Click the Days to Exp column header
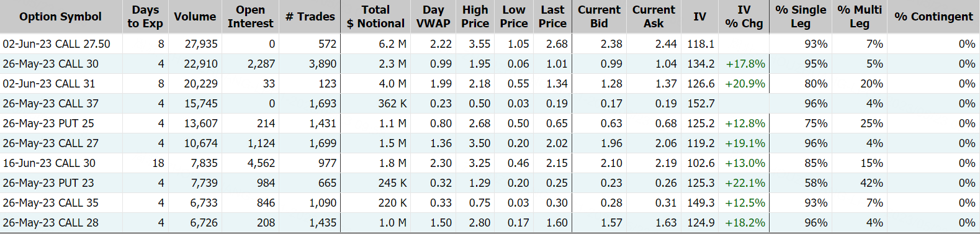Screen dimensions: 980x234 [145, 17]
